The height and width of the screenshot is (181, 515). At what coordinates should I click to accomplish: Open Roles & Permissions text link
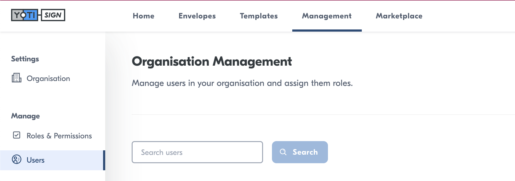tap(59, 136)
